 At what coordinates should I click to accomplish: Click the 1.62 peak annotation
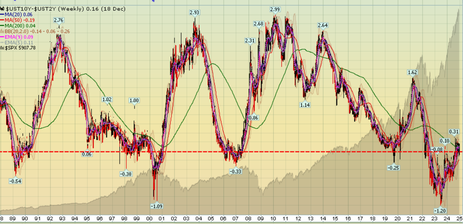[412, 72]
